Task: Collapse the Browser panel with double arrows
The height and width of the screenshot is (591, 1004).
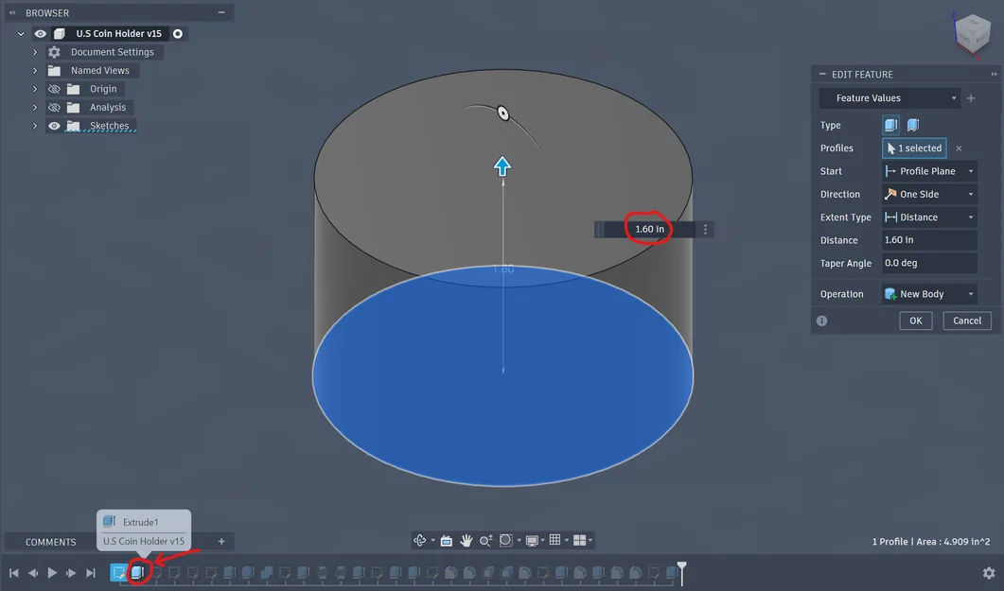Action: (12, 12)
